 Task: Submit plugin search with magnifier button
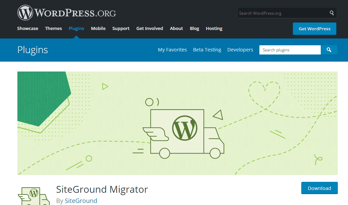(x=329, y=50)
